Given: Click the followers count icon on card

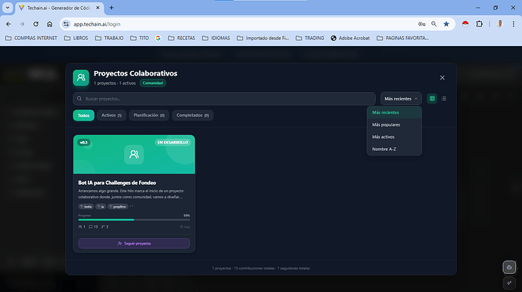Looking at the screenshot, I should coord(80,227).
